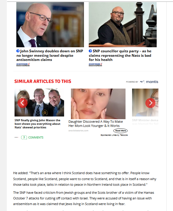
Task: Click the SNP councillor photo thumbnail
Action: pyautogui.click(x=123, y=25)
